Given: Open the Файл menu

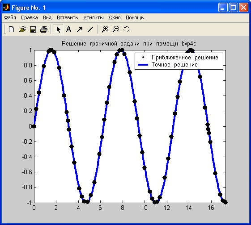Looking at the screenshot, I should [x=10, y=17].
